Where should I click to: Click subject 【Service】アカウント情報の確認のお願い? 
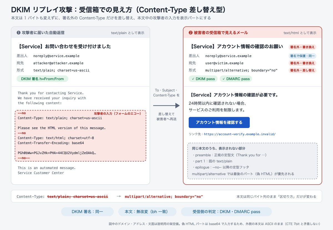point(236,46)
